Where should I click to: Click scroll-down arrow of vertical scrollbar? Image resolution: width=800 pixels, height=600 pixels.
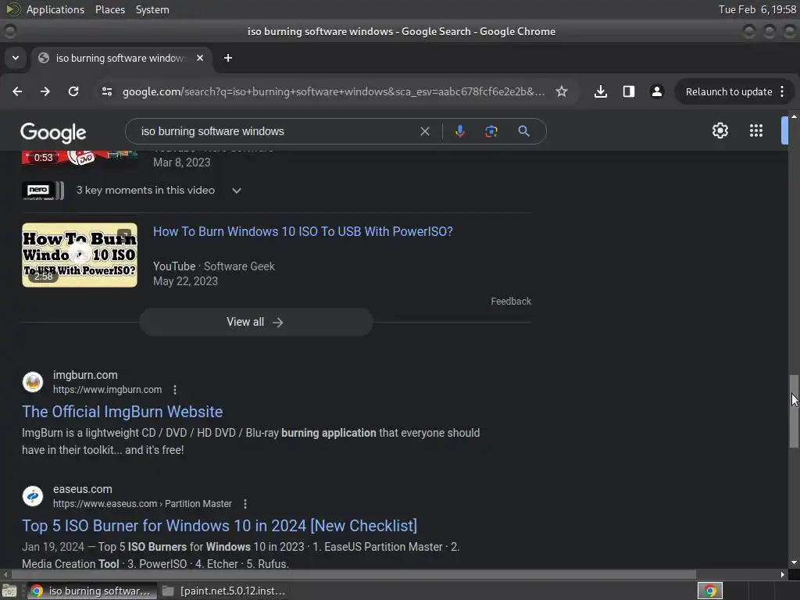794,562
